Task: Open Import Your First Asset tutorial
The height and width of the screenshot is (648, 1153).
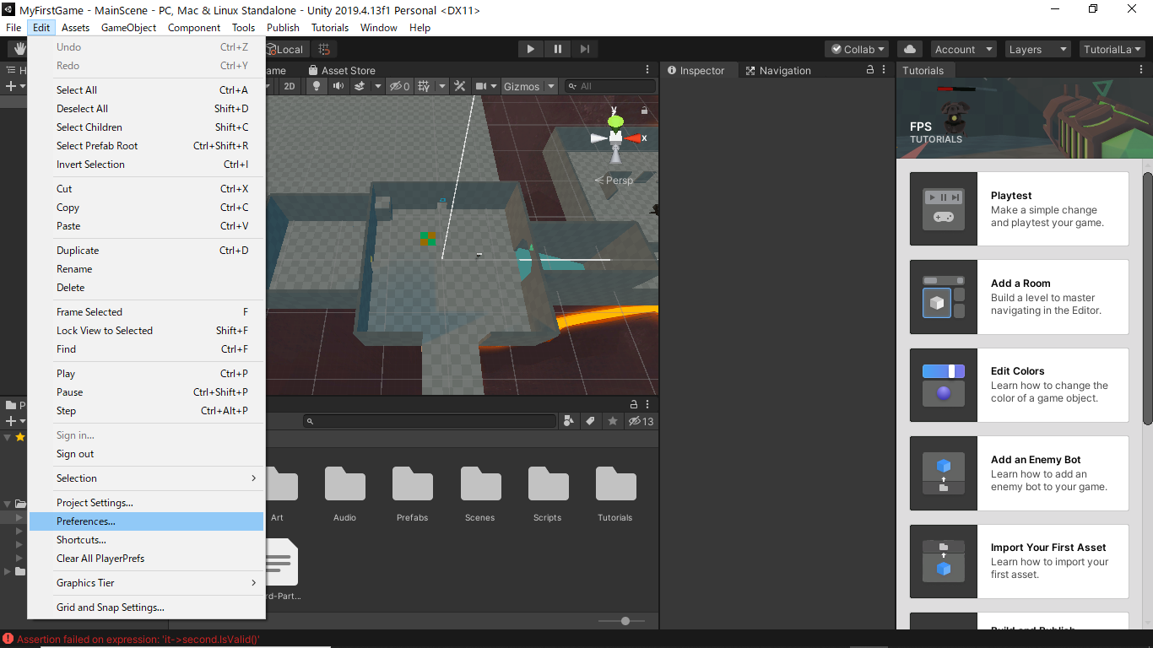Action: click(1019, 561)
